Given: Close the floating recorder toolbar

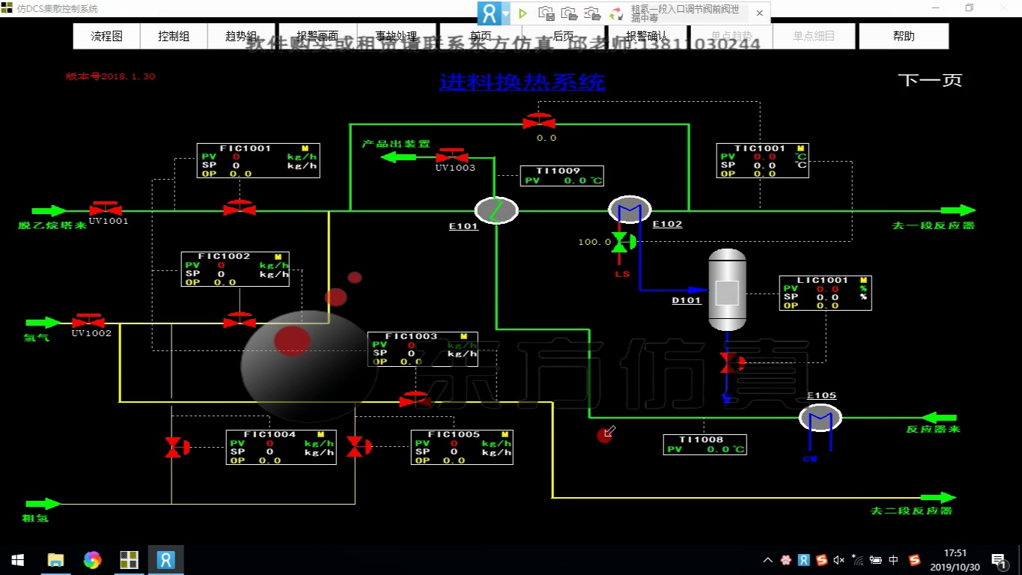Looking at the screenshot, I should pos(759,13).
